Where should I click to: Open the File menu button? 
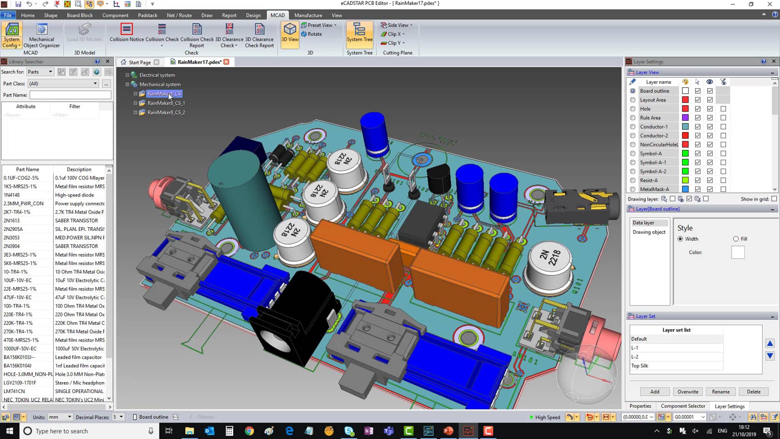(x=8, y=15)
